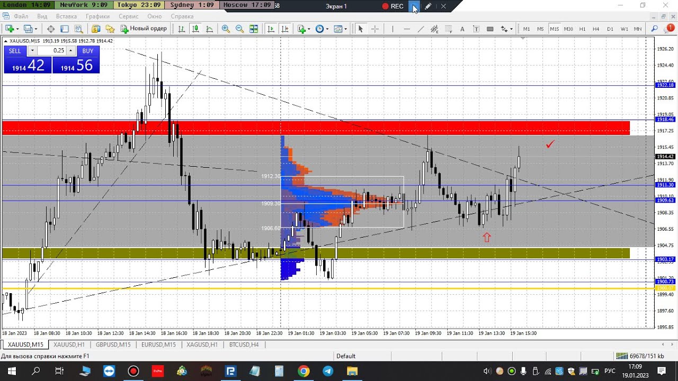Increase lot volume with up arrow

pyautogui.click(x=70, y=51)
